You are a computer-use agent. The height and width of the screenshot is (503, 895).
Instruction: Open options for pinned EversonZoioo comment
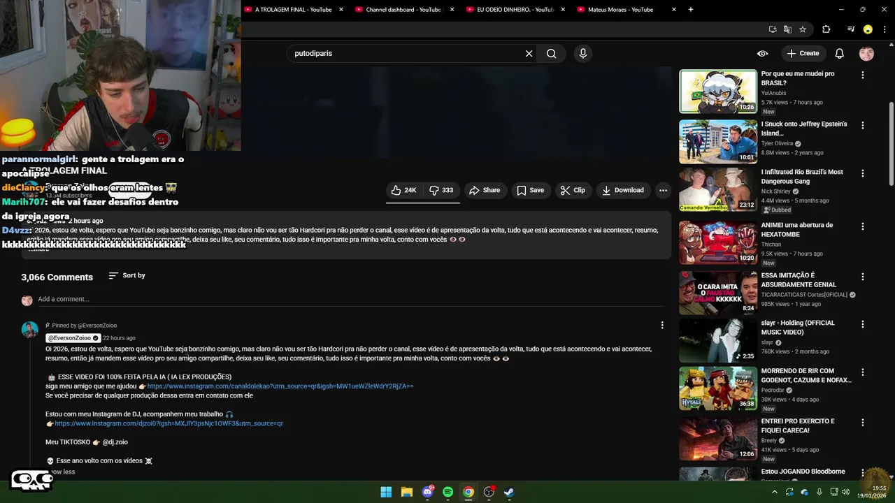(662, 325)
